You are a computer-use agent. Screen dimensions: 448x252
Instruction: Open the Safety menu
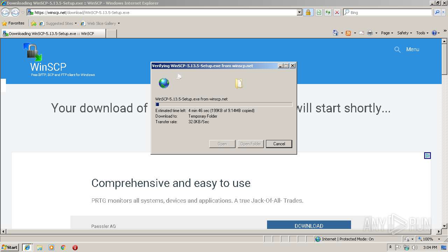(405, 33)
